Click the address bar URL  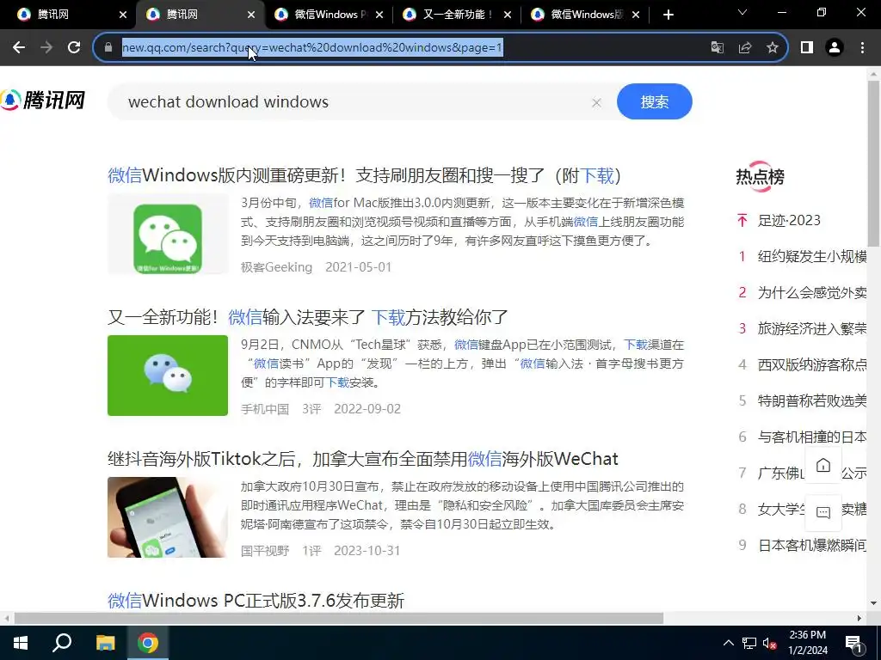[311, 48]
